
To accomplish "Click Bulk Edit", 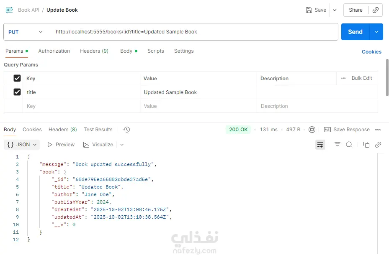I will tap(362, 78).
